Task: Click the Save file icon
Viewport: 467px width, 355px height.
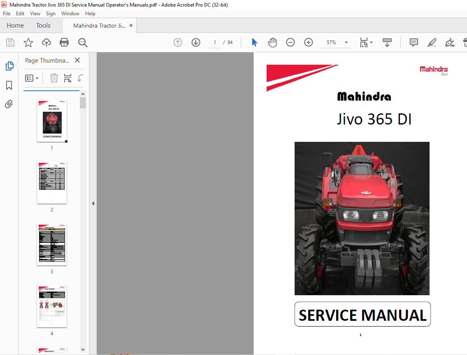Action: click(10, 42)
